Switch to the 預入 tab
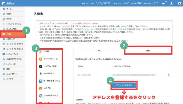Image resolution: width=183 pixels, height=104 pixels. [x=100, y=51]
